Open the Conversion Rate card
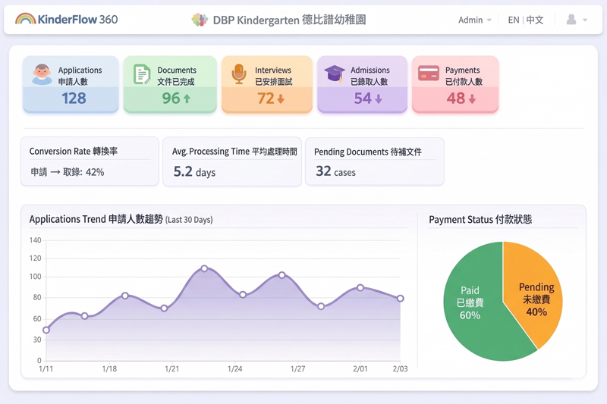The height and width of the screenshot is (404, 607). pyautogui.click(x=90, y=161)
